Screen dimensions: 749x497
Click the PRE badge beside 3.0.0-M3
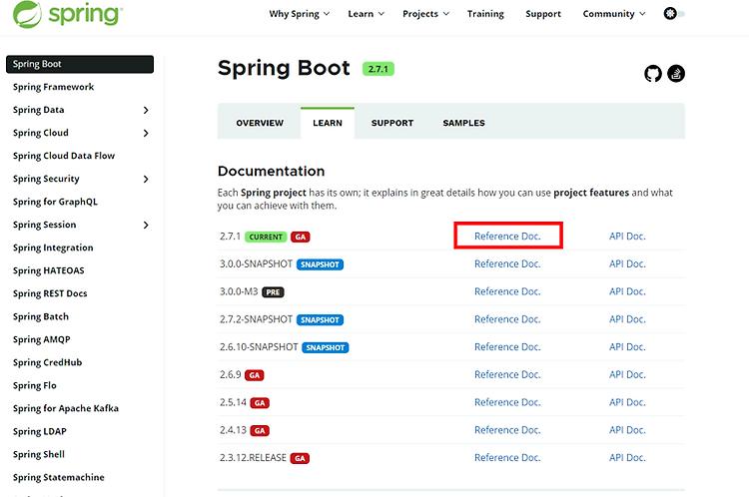[x=273, y=292]
